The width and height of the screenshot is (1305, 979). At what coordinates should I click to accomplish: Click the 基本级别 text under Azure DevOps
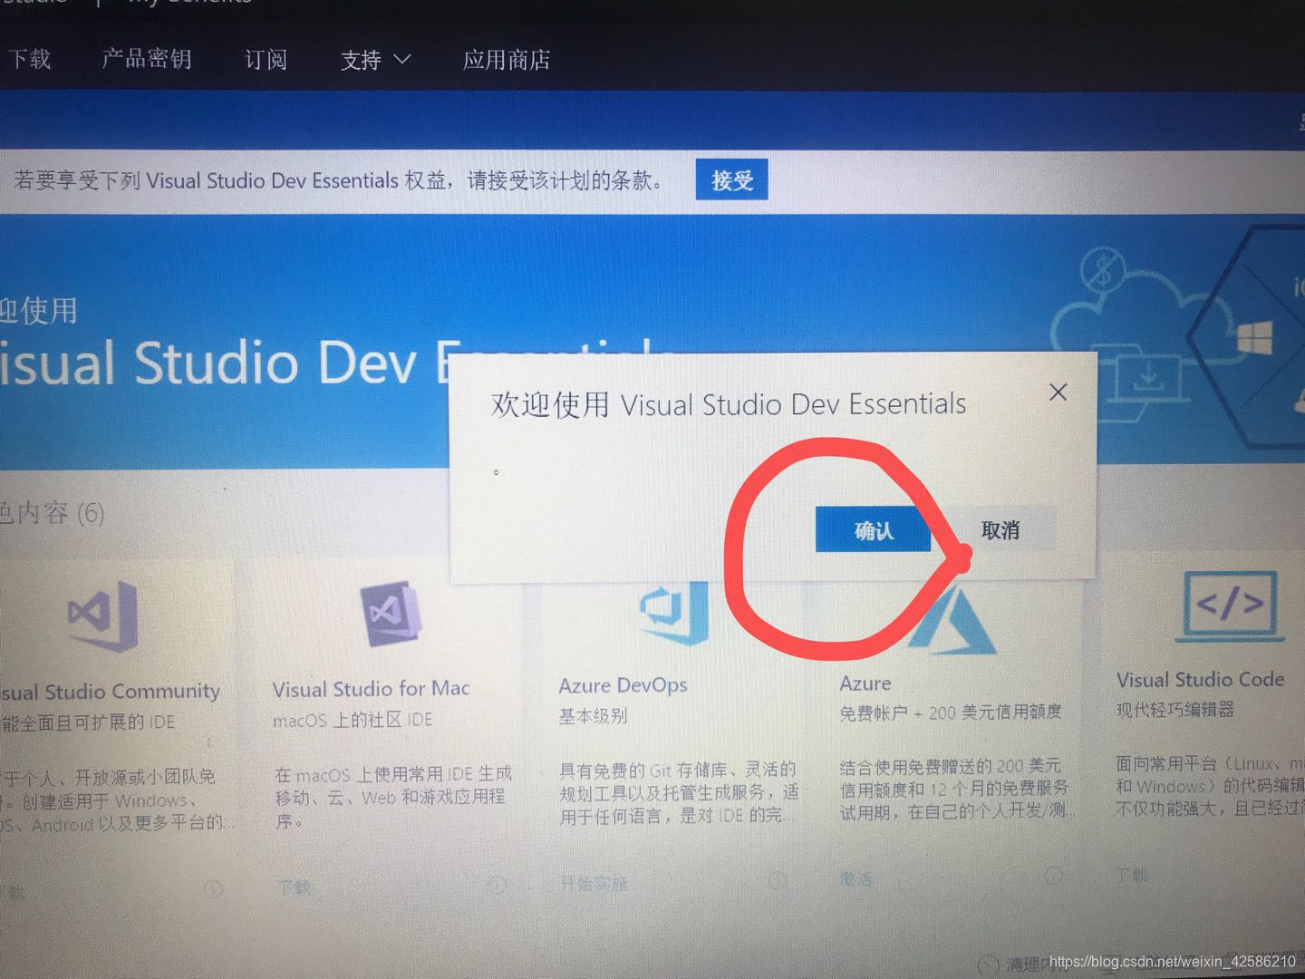pyautogui.click(x=593, y=716)
